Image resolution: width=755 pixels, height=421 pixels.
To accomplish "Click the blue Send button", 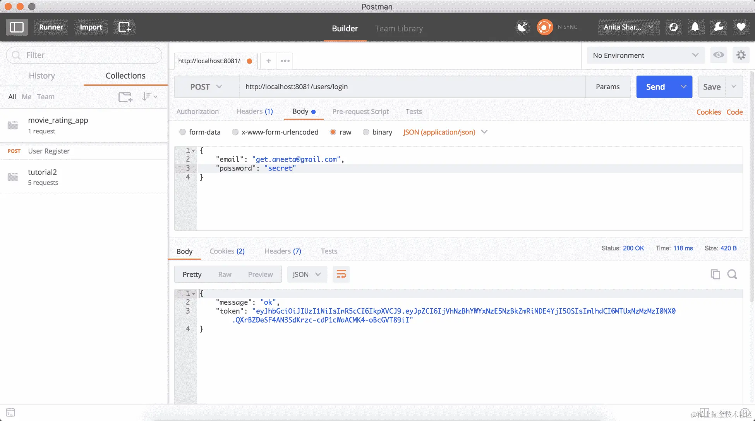I will [x=655, y=87].
